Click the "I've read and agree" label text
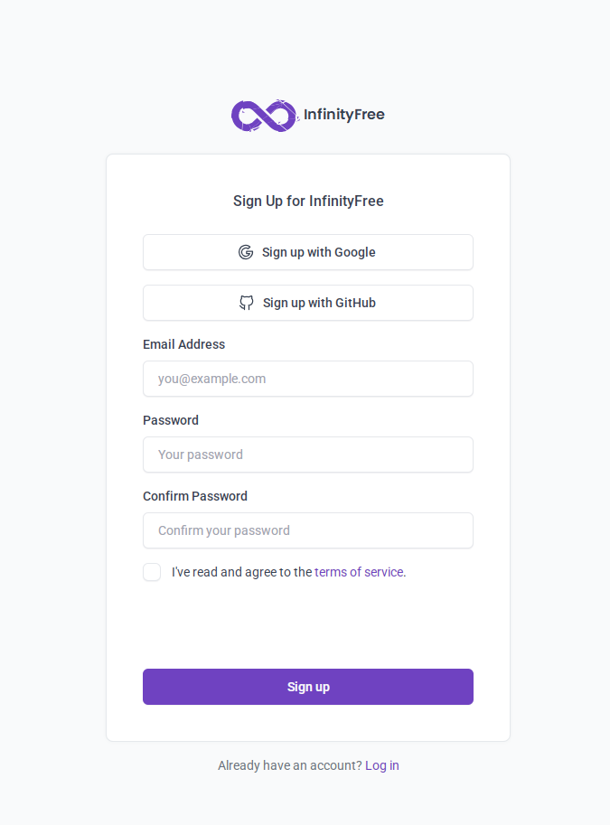This screenshot has width=610, height=825. tap(241, 572)
